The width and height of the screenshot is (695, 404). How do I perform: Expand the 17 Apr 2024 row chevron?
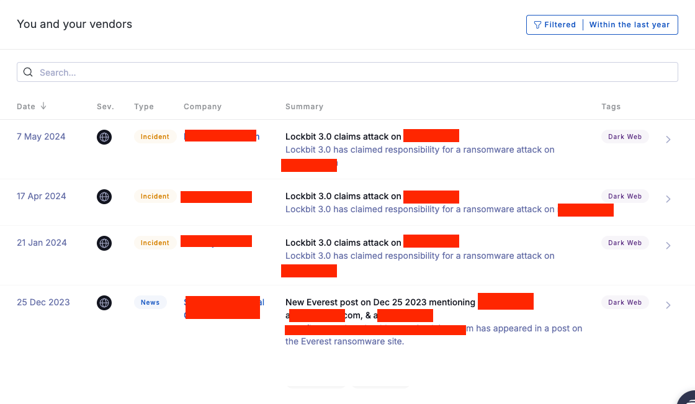tap(668, 199)
